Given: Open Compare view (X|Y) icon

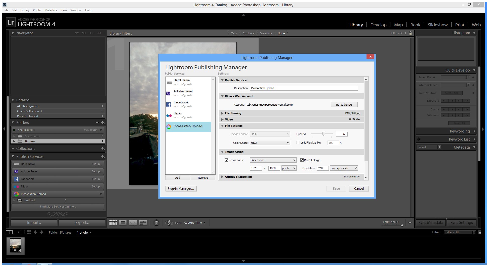Looking at the screenshot, I should click(x=133, y=223).
